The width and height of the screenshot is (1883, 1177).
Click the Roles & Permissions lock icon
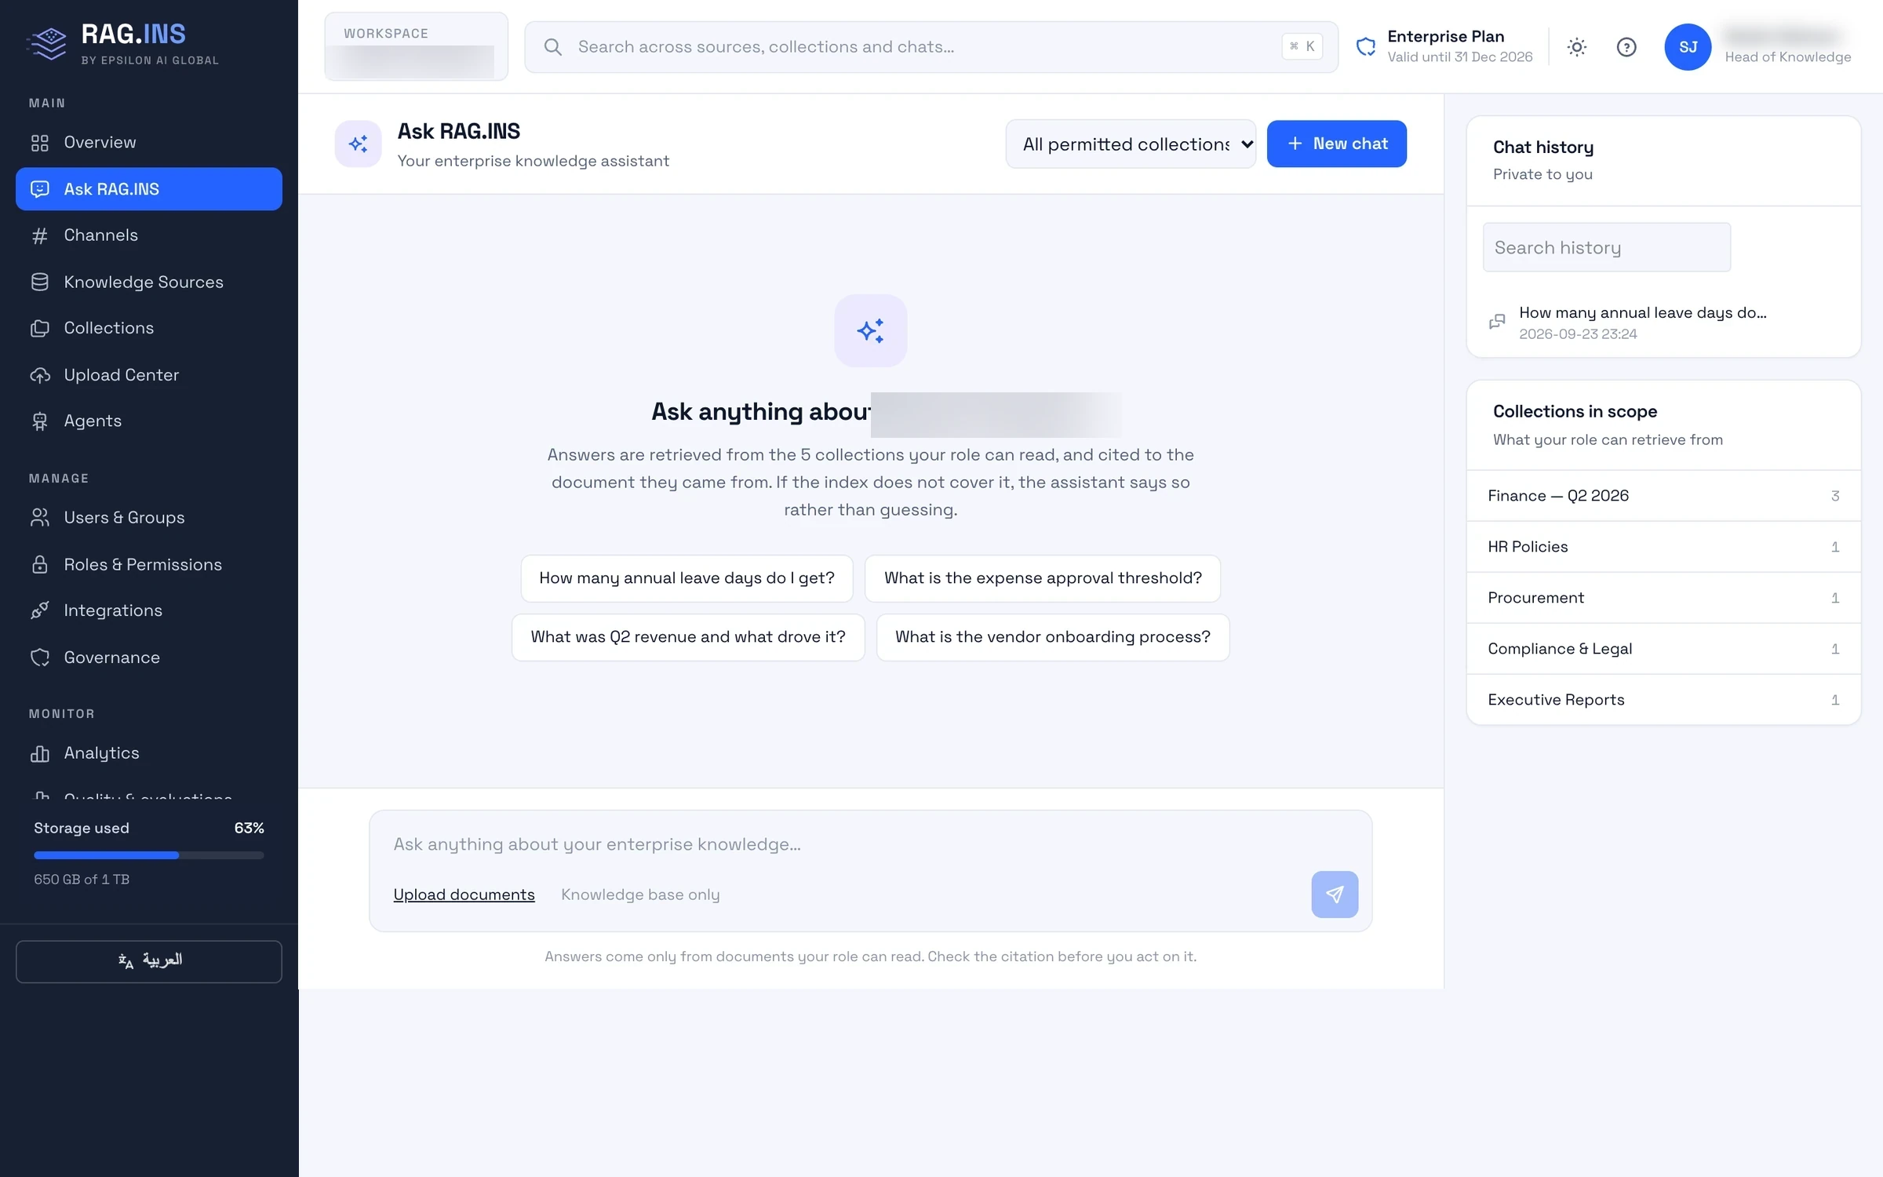point(40,564)
